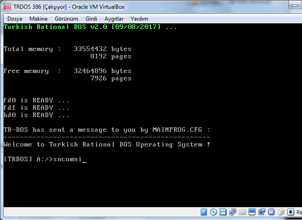Click the MAINPROG.CFG message line

[x=107, y=130]
